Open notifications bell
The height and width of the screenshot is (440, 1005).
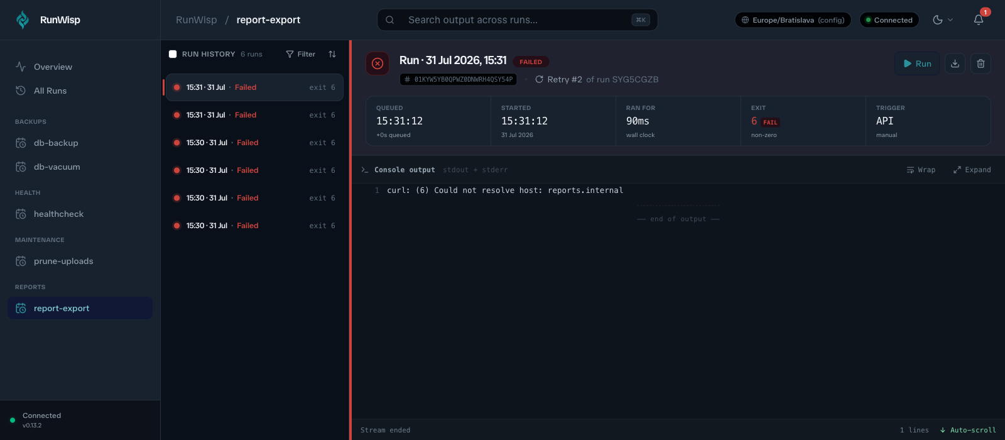coord(979,20)
